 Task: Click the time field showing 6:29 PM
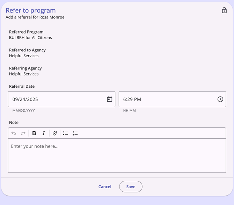168,99
